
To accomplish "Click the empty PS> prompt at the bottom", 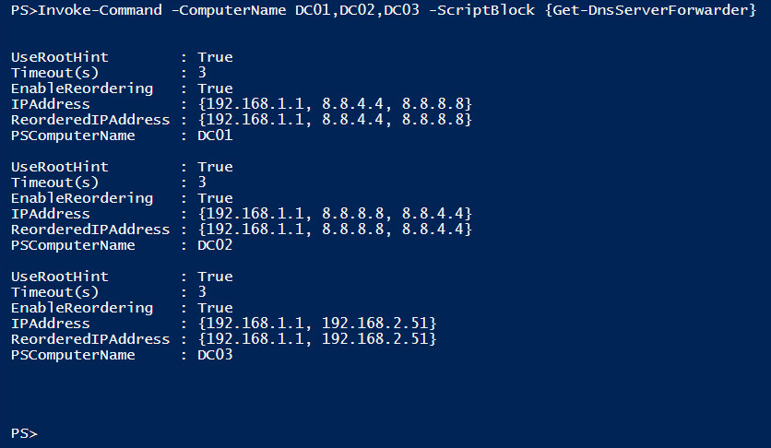I will click(24, 433).
